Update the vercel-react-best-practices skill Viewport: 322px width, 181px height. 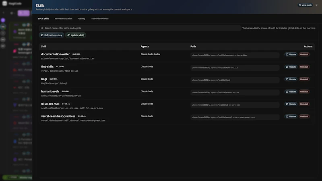291,117
